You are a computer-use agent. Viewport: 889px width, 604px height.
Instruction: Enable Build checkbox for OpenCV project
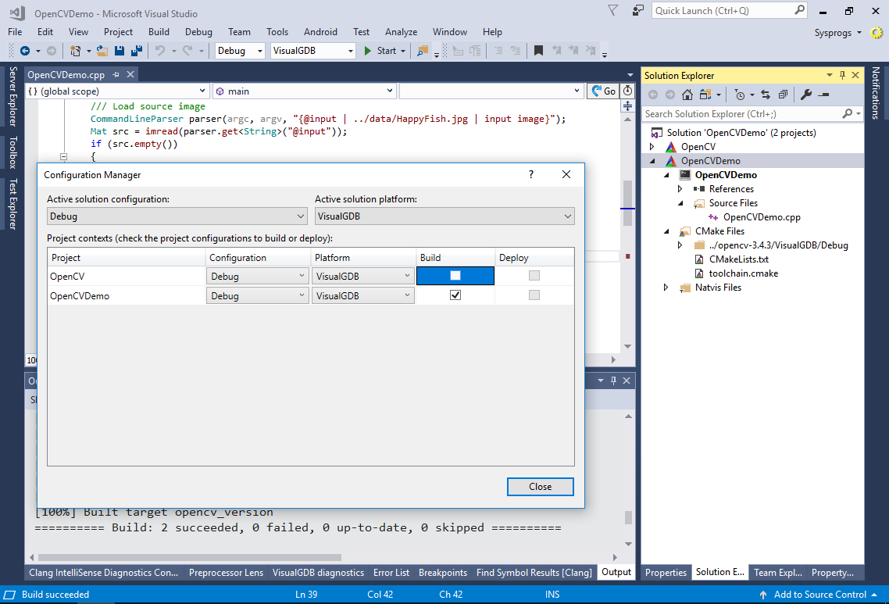(x=455, y=276)
